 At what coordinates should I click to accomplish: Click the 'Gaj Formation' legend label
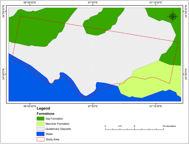54,119
